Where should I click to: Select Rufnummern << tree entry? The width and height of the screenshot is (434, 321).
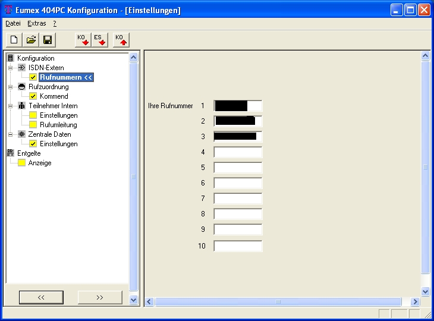coord(66,77)
